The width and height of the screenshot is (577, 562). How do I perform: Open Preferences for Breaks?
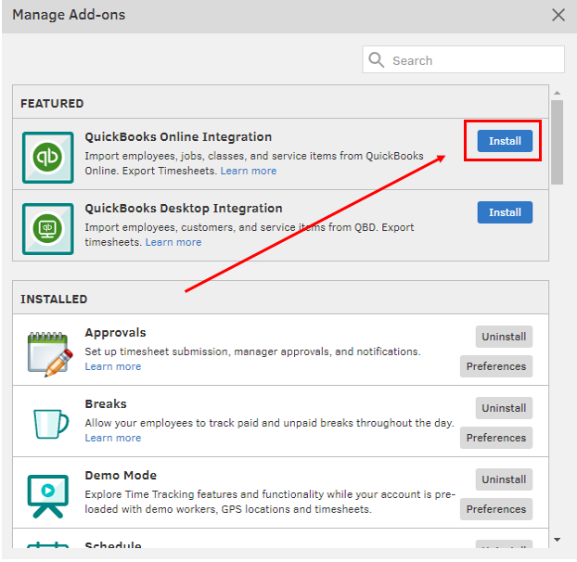496,438
